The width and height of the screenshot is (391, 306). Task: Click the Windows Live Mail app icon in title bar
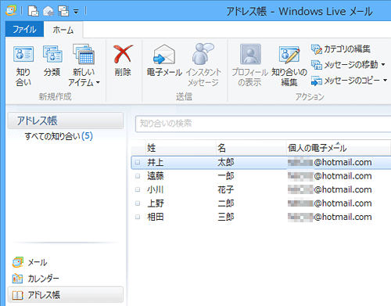click(x=11, y=10)
